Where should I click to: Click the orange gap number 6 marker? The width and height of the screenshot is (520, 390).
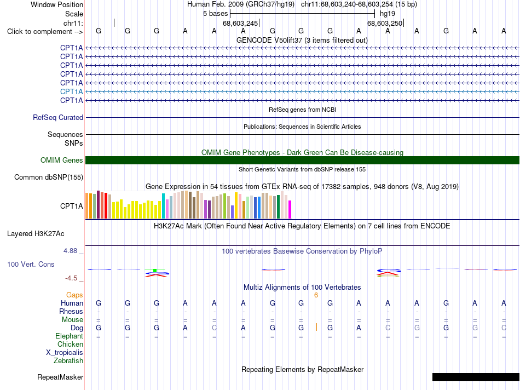pyautogui.click(x=316, y=295)
